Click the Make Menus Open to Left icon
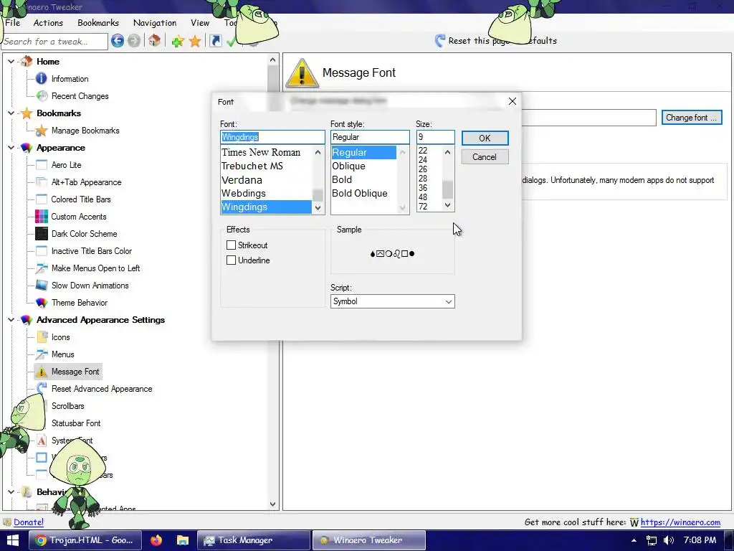 coord(41,268)
